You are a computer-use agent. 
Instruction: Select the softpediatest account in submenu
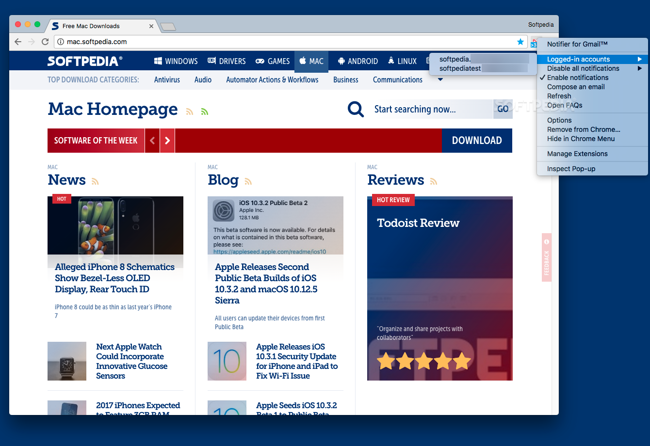click(484, 68)
